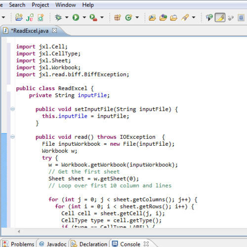Toggle Mark Occurrences highlighter button
The image size is (247, 247).
(x=220, y=17)
